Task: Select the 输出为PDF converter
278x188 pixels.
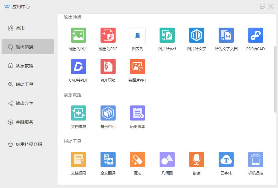Action: point(108,38)
